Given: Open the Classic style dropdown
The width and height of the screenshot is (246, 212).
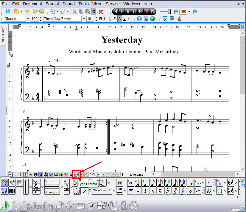Looking at the screenshot, I should [x=28, y=19].
